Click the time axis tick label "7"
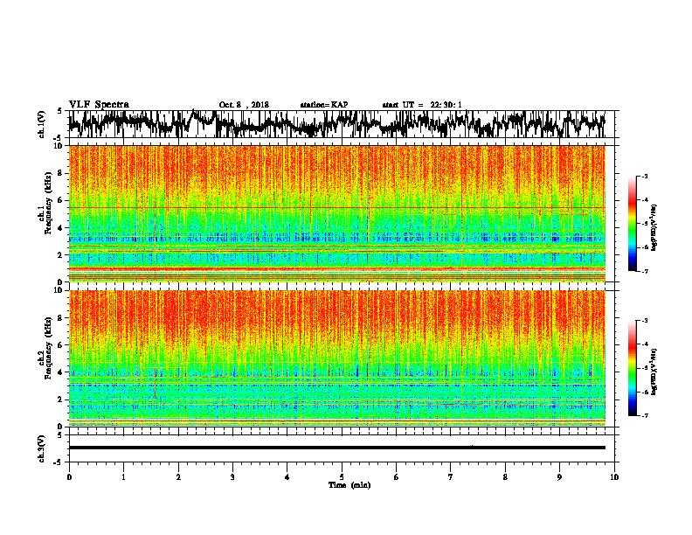 pos(451,477)
